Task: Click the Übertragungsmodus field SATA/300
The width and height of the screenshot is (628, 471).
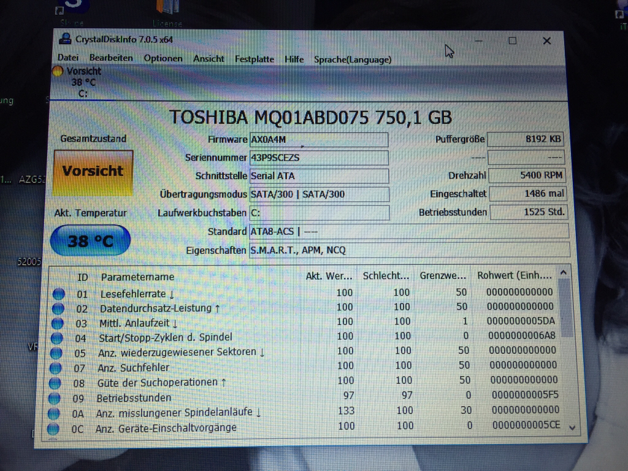Action: 319,194
